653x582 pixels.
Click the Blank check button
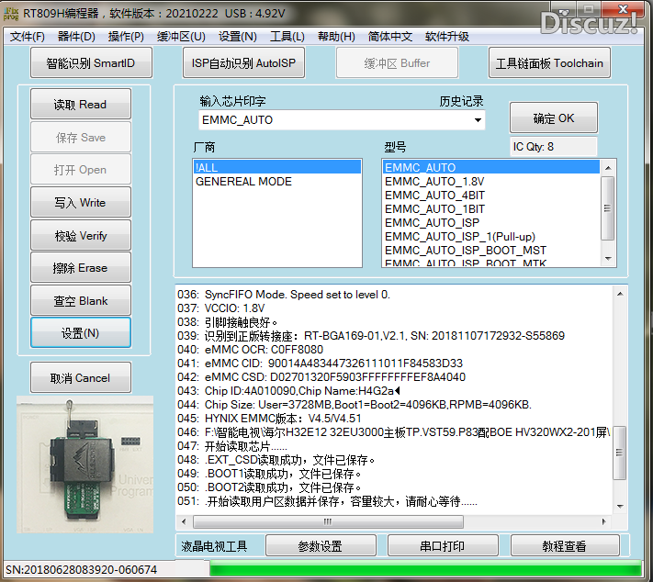[80, 301]
